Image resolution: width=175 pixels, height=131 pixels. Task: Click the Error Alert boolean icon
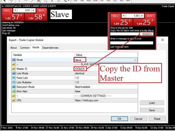tap(14, 91)
